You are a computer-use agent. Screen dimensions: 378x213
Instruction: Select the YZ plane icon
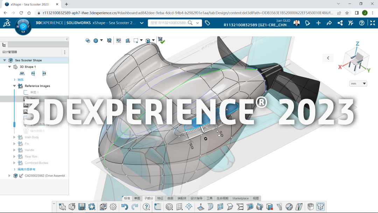click(x=33, y=73)
